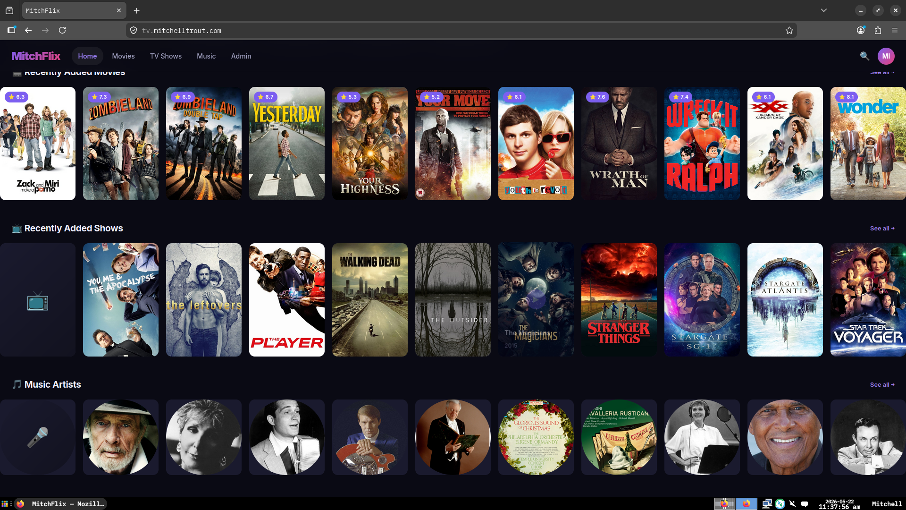906x510 pixels.
Task: Open Wreck-It Ralph movie poster
Action: pos(702,144)
